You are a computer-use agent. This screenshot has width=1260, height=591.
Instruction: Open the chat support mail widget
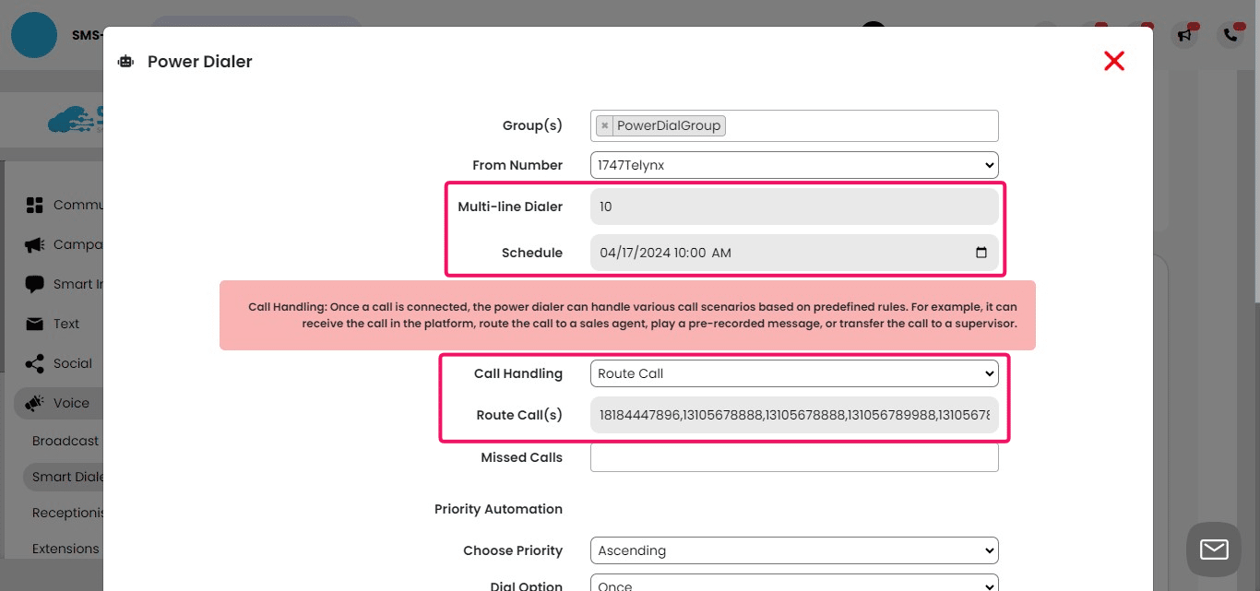[1213, 550]
